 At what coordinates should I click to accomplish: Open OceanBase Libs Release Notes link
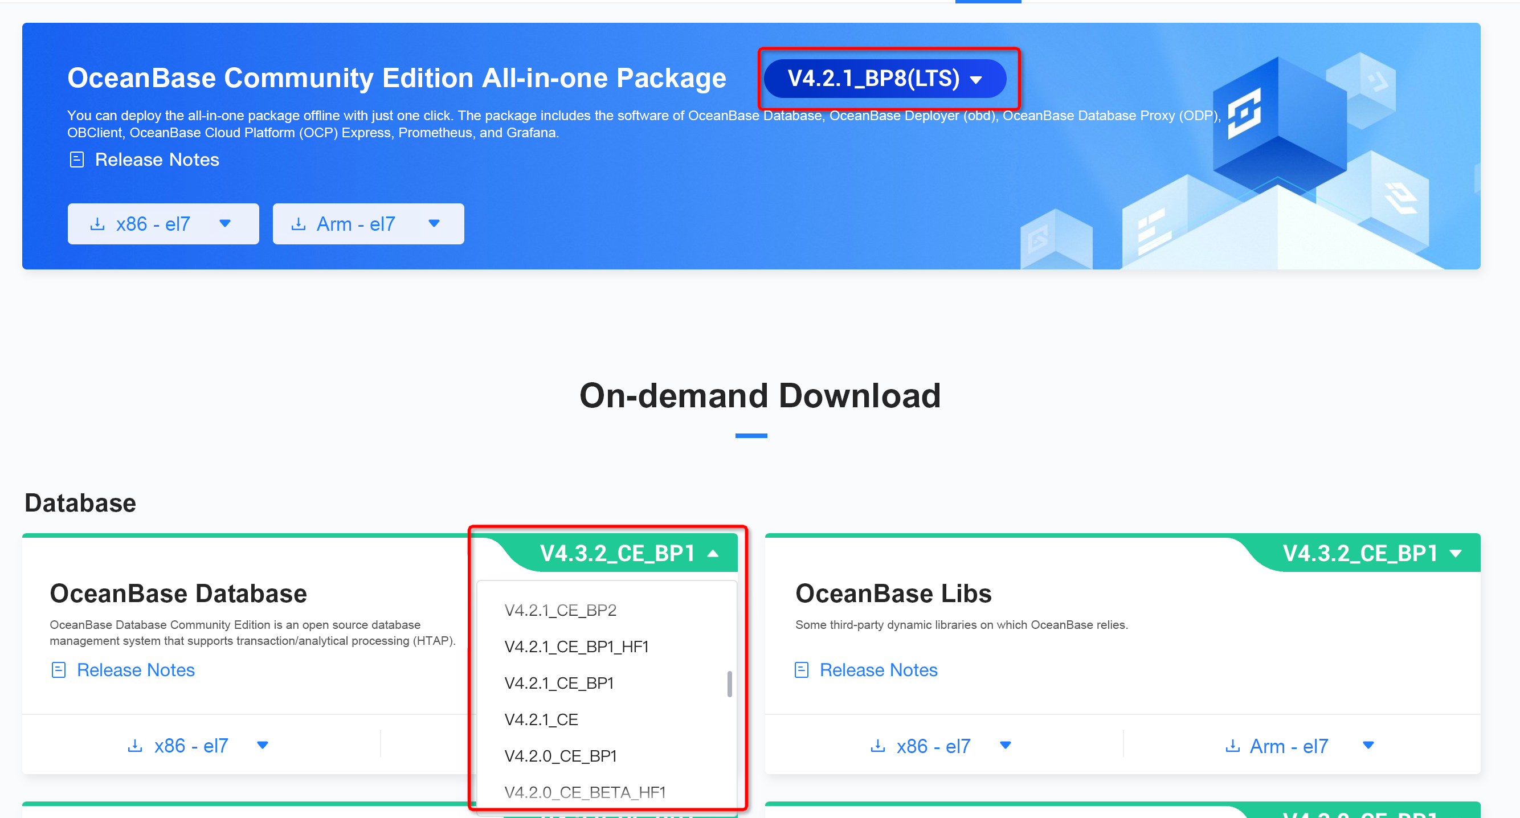pos(879,670)
